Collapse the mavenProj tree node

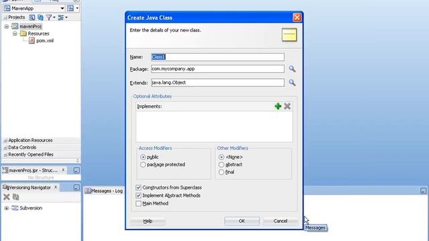[7, 27]
